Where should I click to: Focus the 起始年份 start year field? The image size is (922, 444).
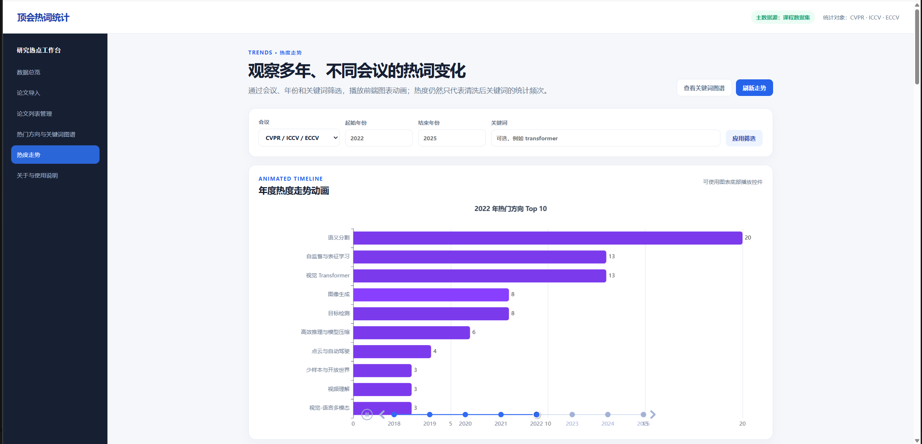(x=379, y=138)
